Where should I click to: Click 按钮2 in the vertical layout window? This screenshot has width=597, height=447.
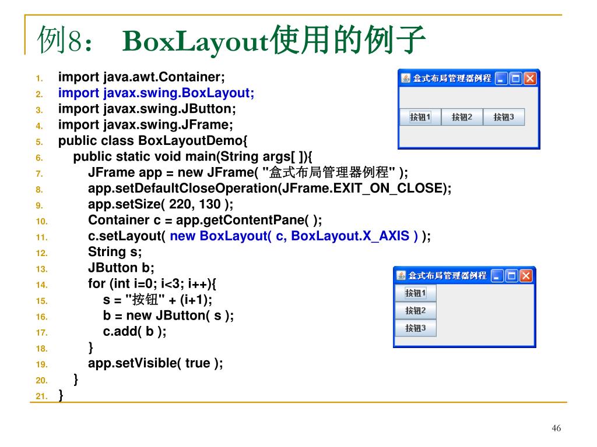415,311
